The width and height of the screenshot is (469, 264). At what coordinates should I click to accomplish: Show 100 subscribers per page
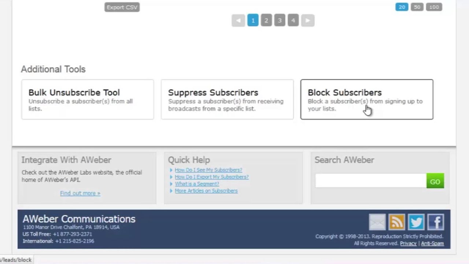[x=434, y=7]
